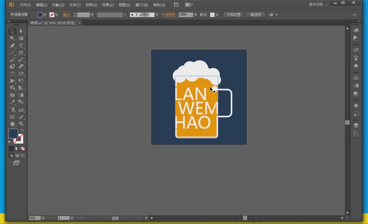The height and width of the screenshot is (224, 368).
Task: Select the Lasso tool
Action: pos(21,38)
